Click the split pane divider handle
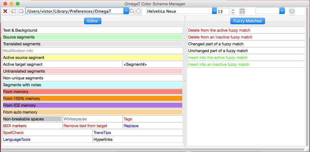This screenshot has height=152, width=310. coord(185,81)
